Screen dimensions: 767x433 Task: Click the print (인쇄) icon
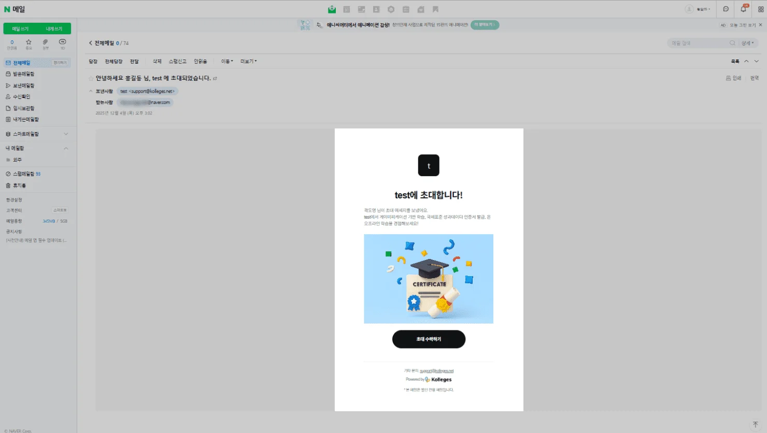[733, 78]
